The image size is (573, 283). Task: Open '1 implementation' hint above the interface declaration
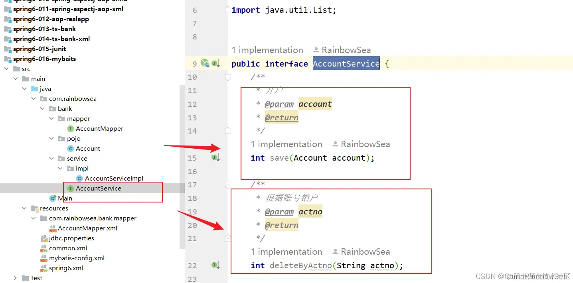click(267, 50)
